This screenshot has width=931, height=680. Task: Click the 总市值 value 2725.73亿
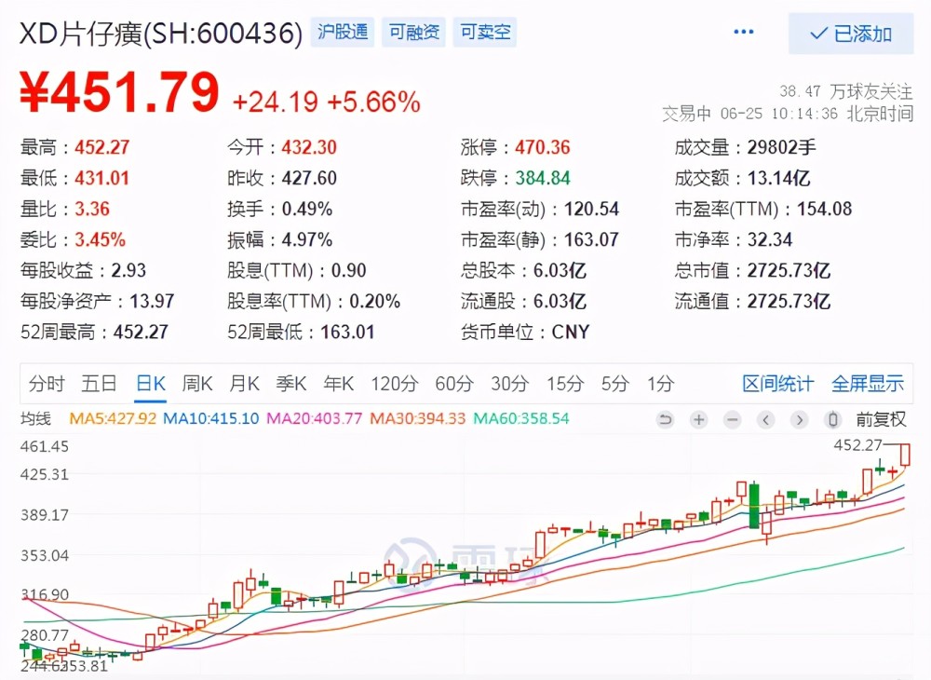tap(789, 271)
